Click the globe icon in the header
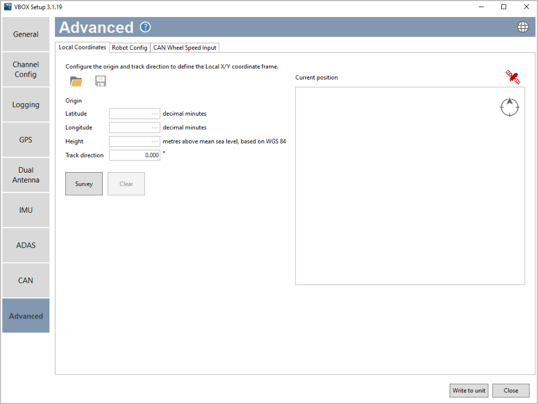 [x=523, y=26]
